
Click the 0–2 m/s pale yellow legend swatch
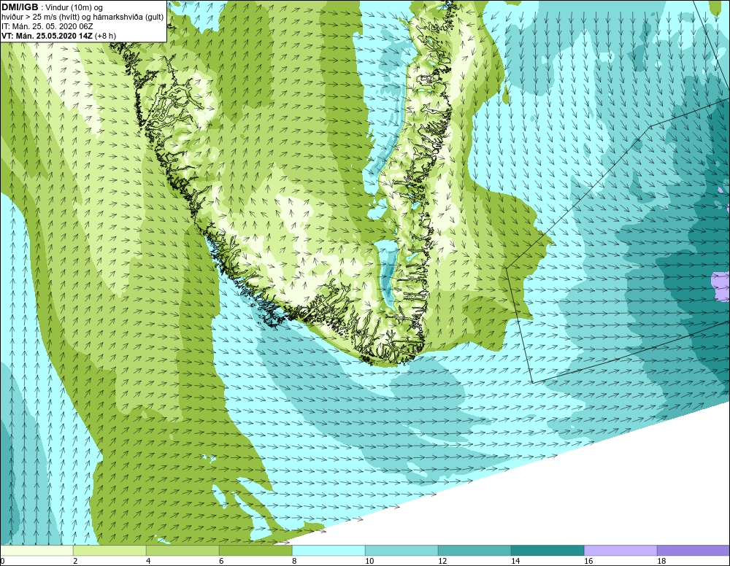click(36, 551)
